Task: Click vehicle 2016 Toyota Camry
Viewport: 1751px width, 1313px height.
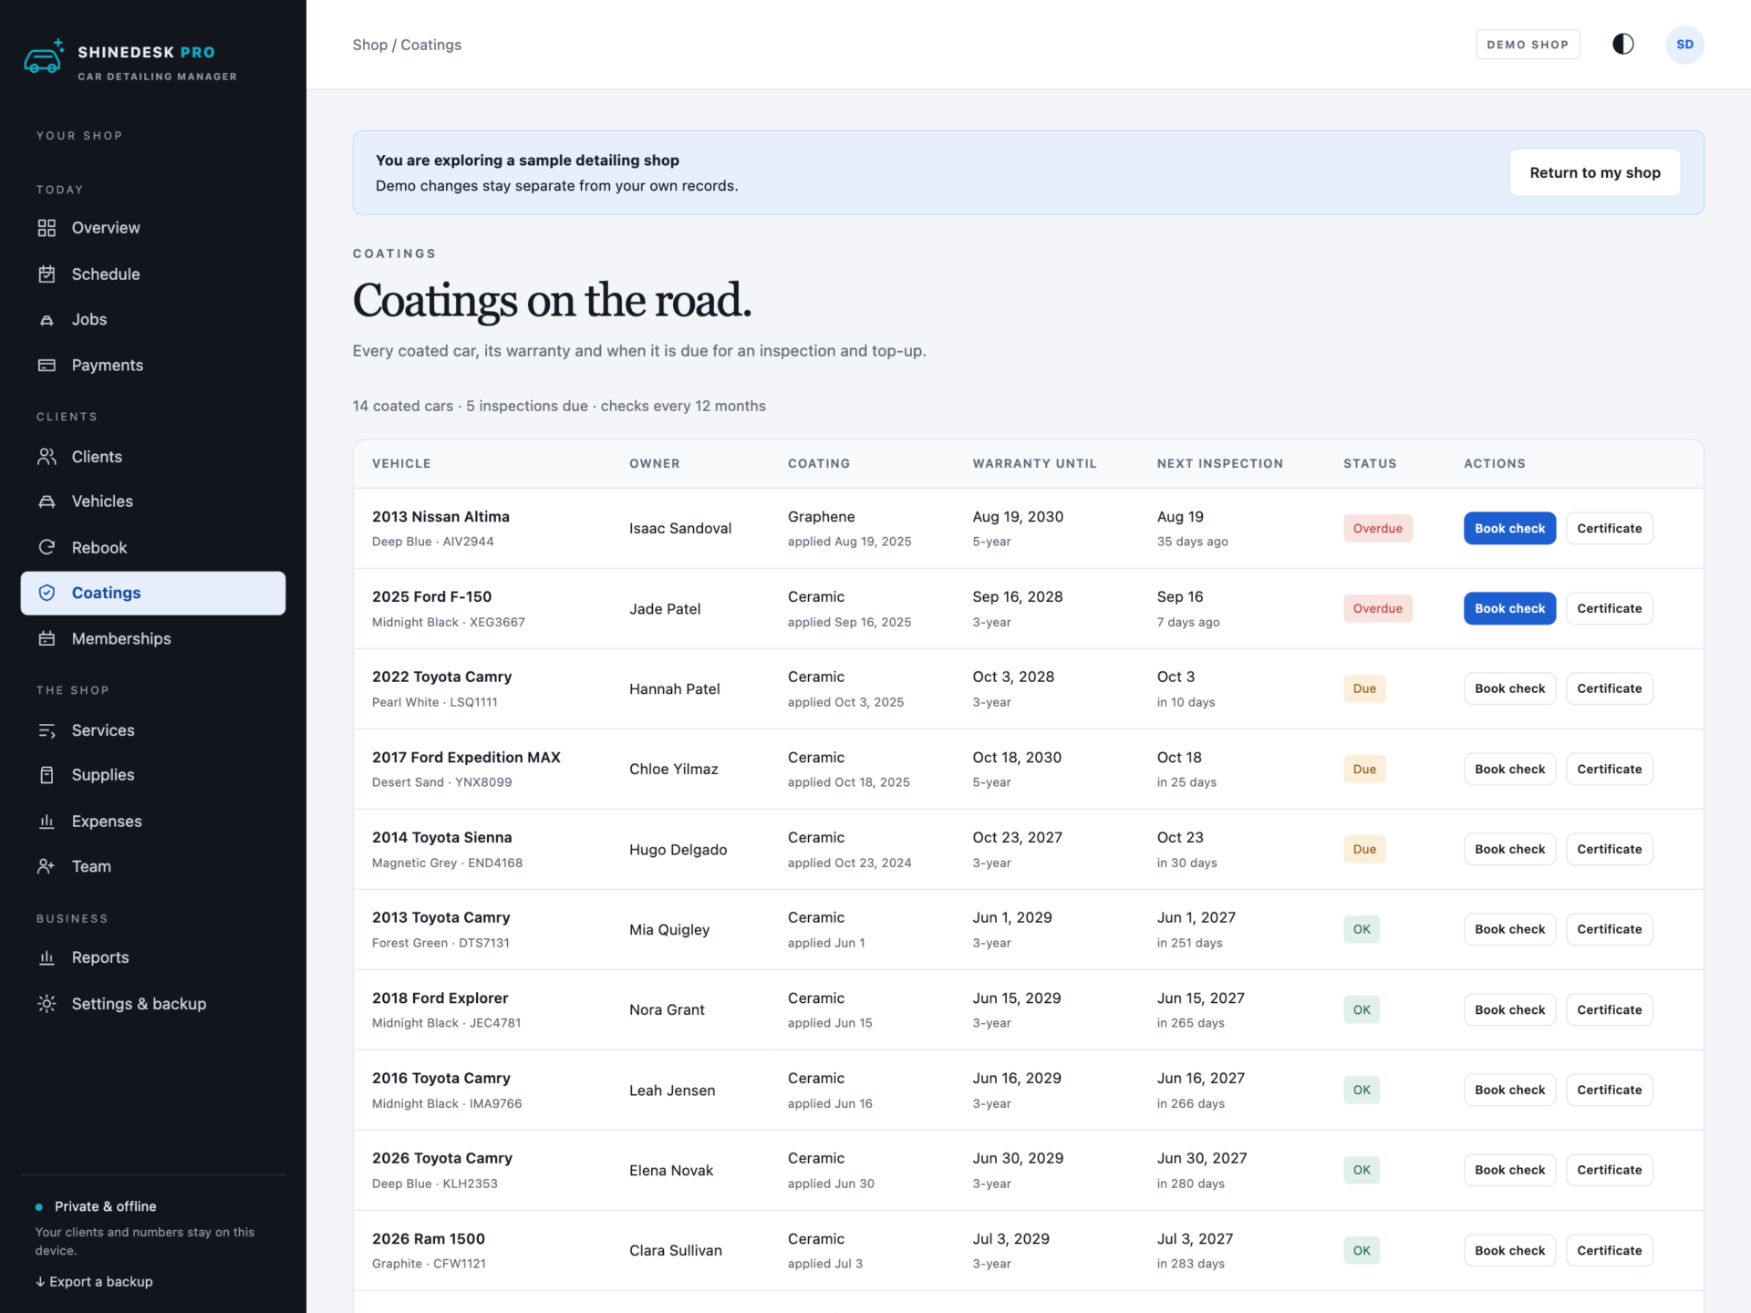Action: click(440, 1078)
